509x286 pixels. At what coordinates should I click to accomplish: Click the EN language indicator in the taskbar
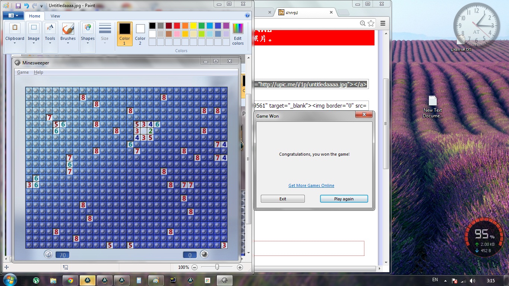point(435,280)
